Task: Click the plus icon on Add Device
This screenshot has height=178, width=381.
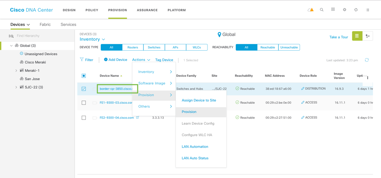Action: (x=106, y=60)
